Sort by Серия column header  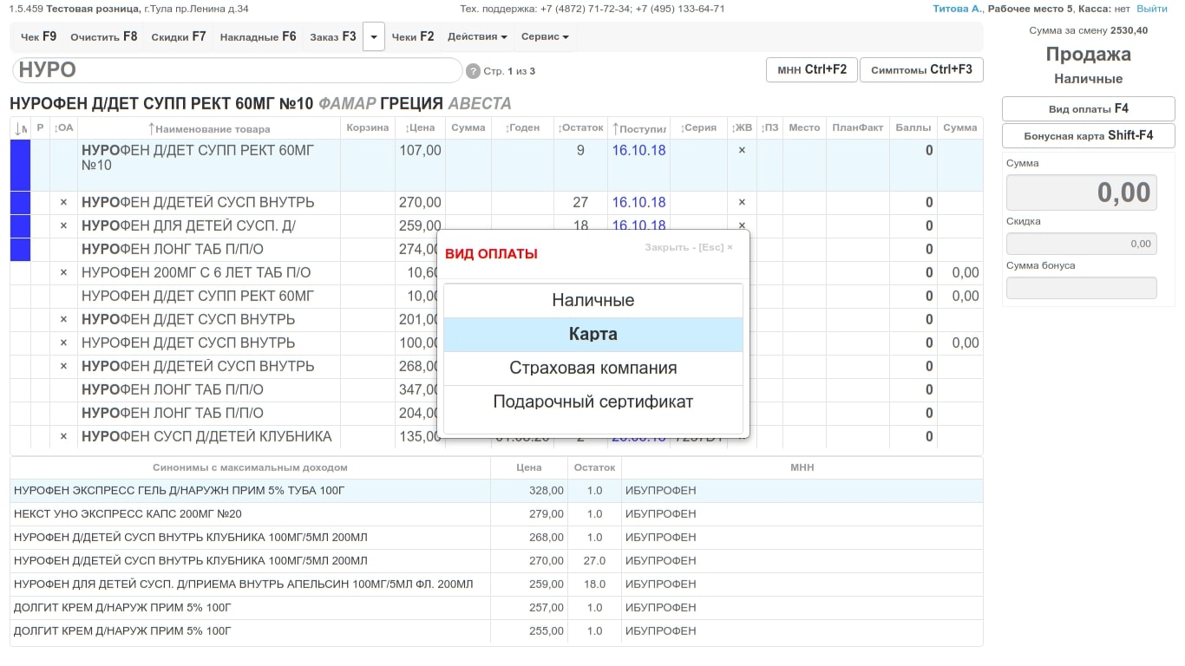pos(698,127)
